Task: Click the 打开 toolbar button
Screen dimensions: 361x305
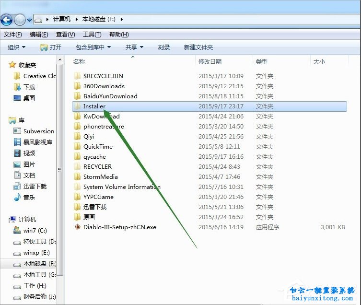Action: pyautogui.click(x=51, y=47)
